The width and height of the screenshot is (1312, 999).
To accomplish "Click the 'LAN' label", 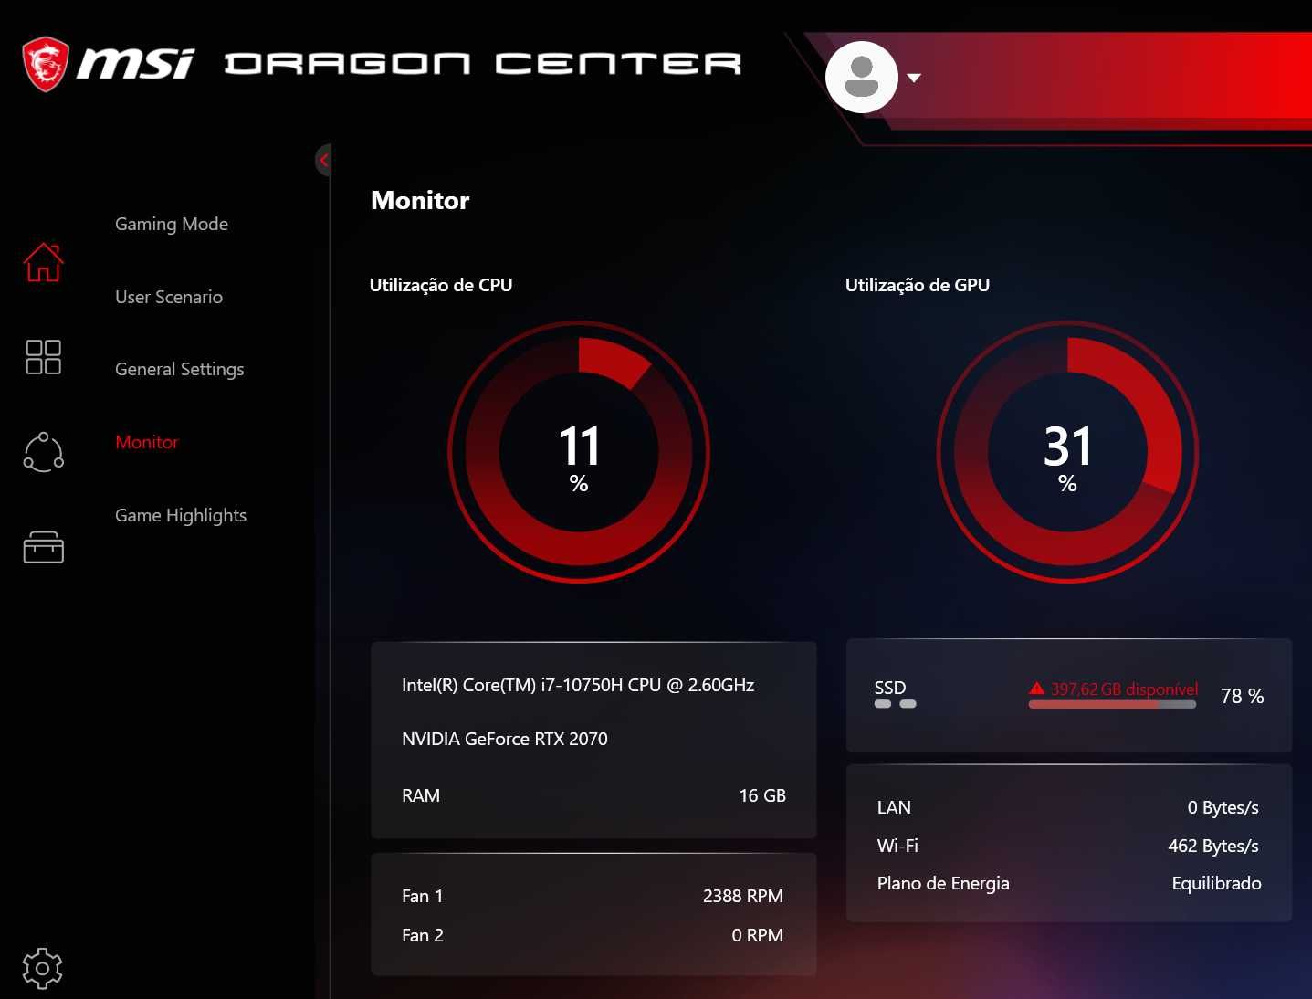I will tap(894, 807).
